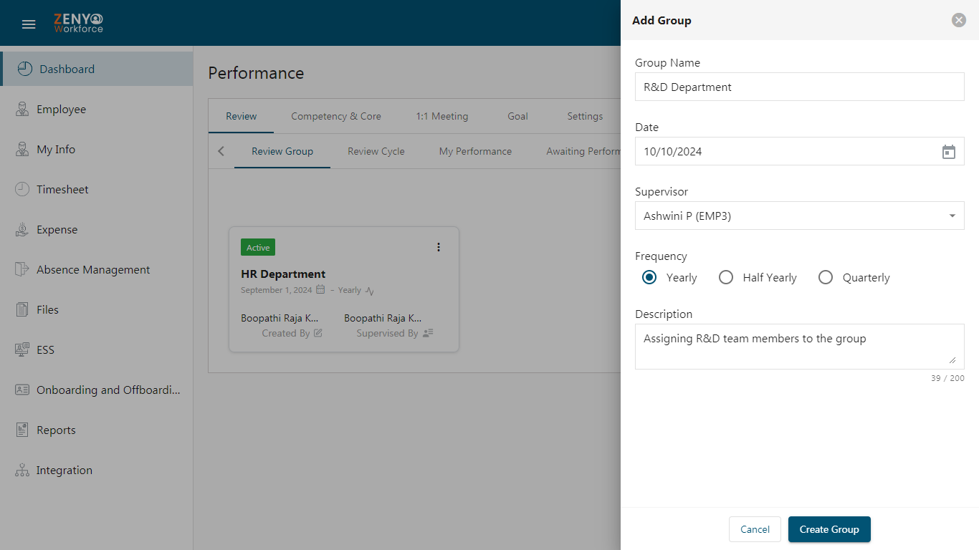Go to Timesheet in the sidebar
Viewport: 979px width, 550px height.
pos(97,189)
